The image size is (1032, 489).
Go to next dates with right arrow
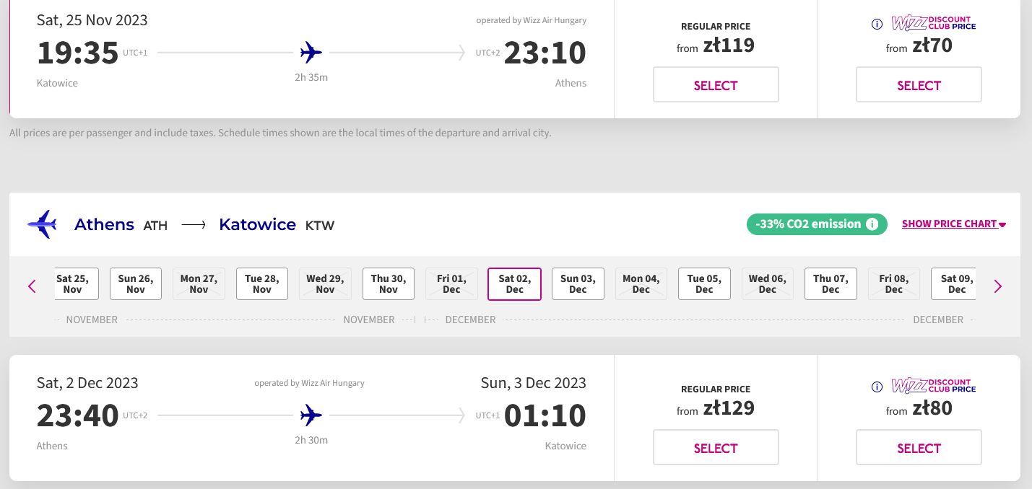[998, 286]
